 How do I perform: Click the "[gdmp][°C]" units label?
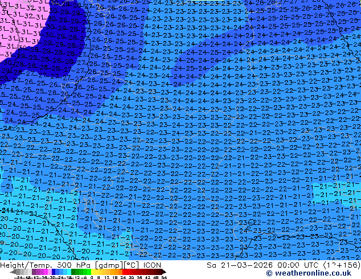pos(117,265)
